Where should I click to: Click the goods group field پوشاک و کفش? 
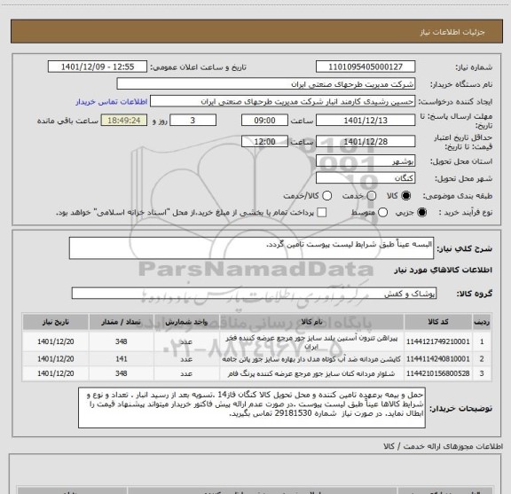coord(254,294)
